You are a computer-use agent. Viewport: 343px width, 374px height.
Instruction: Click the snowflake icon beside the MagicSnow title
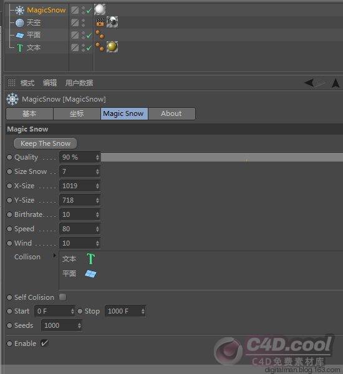[x=12, y=99]
